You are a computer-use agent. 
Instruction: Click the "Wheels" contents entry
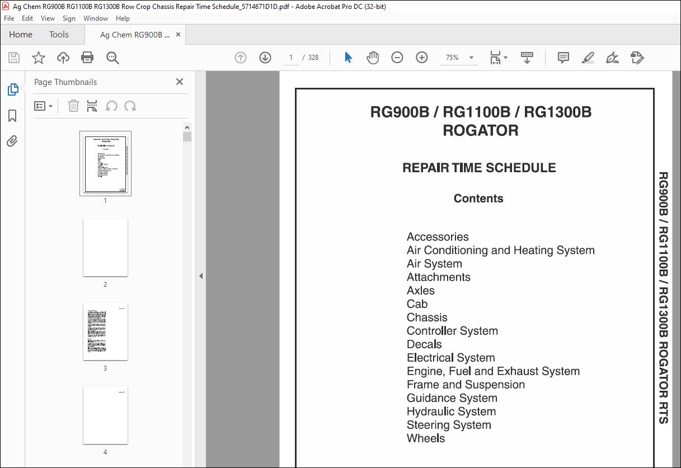426,438
